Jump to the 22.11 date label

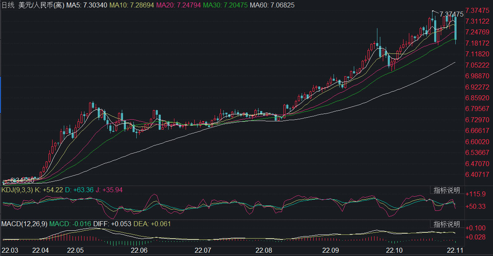coord(455,251)
